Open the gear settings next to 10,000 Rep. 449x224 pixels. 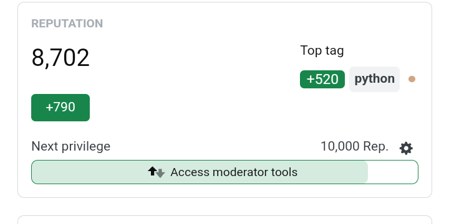tap(406, 148)
